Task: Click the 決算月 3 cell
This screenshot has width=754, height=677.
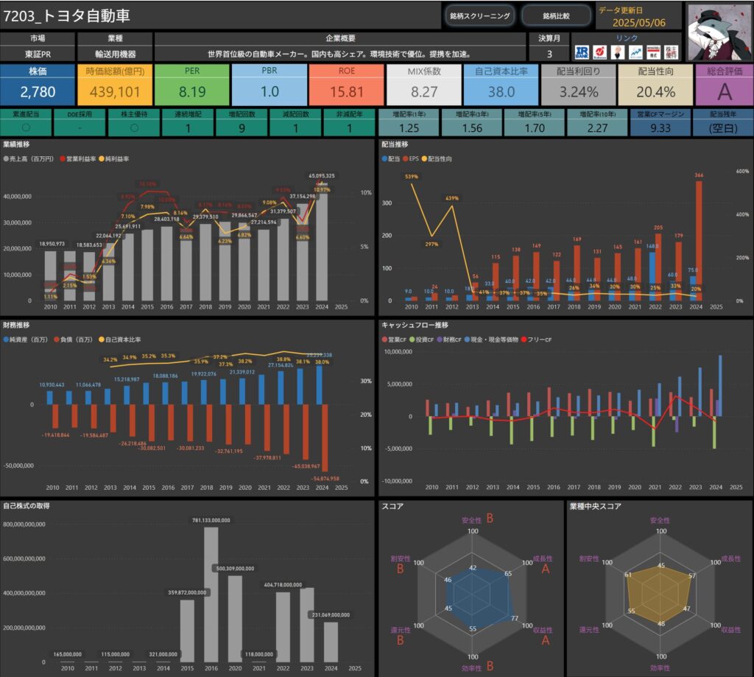Action: [x=549, y=55]
